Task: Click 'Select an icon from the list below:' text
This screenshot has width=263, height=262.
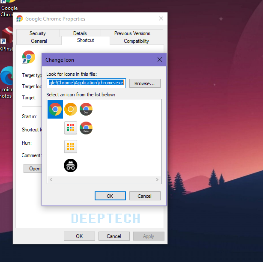Action: 81,95
